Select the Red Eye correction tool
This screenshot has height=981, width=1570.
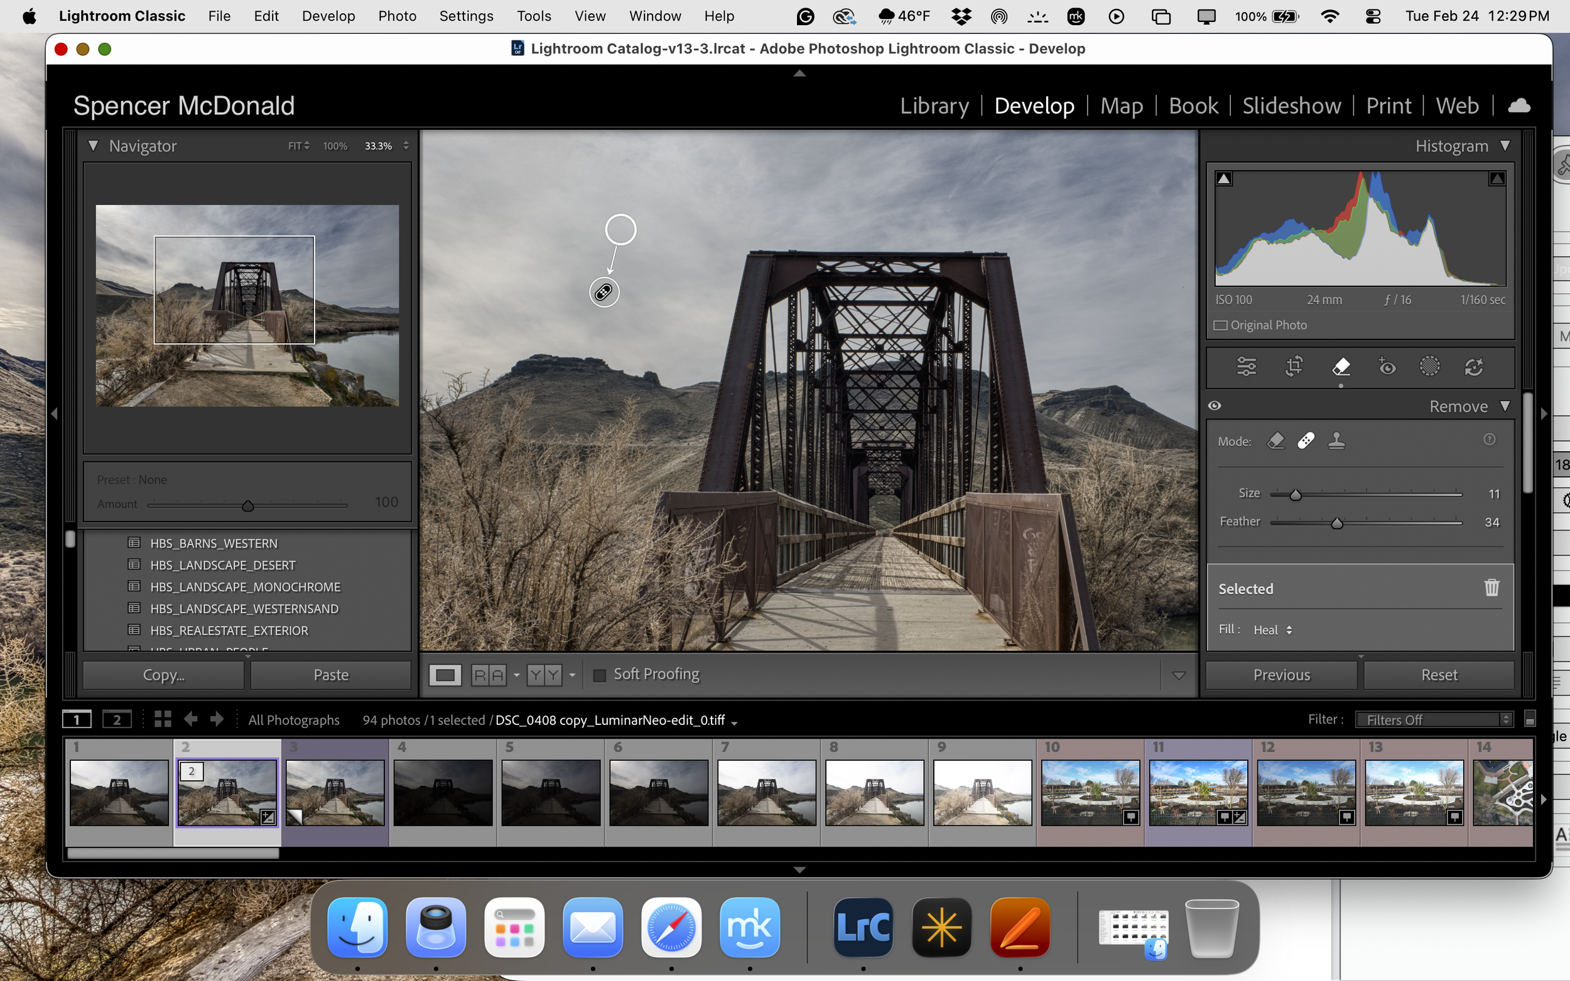[x=1388, y=367]
